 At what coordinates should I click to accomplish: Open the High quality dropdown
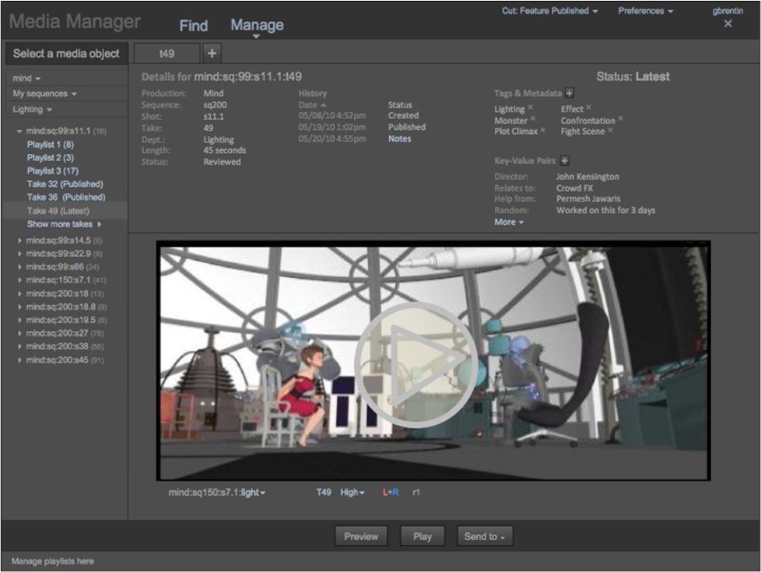click(352, 493)
